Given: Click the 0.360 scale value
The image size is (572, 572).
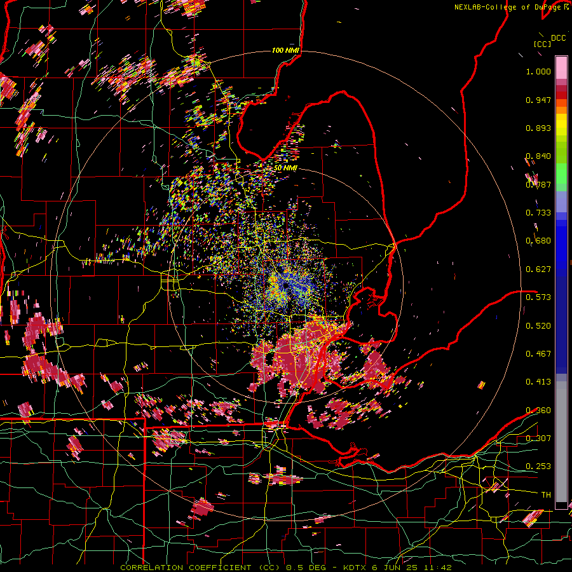Looking at the screenshot, I should pyautogui.click(x=538, y=411).
